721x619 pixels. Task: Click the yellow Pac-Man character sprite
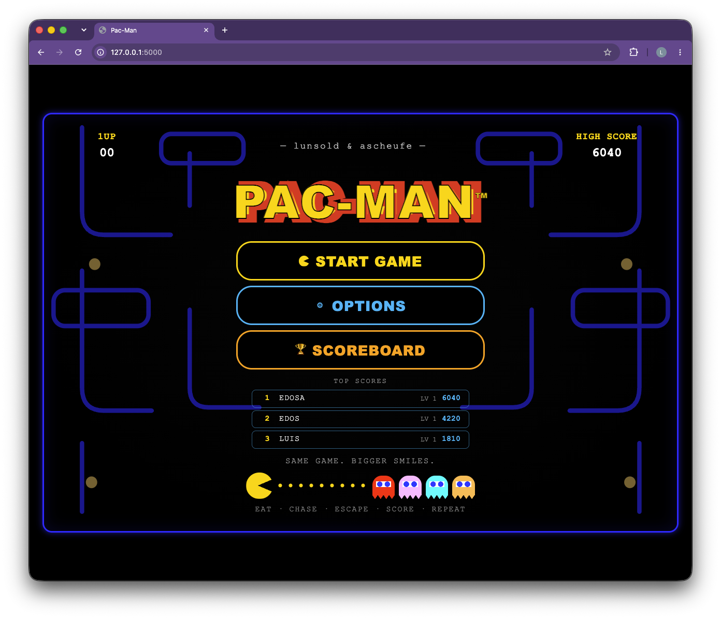[x=259, y=485]
